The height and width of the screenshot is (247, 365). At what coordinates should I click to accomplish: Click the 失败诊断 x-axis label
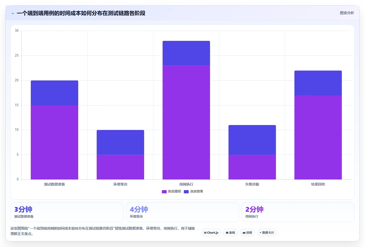tap(252, 184)
